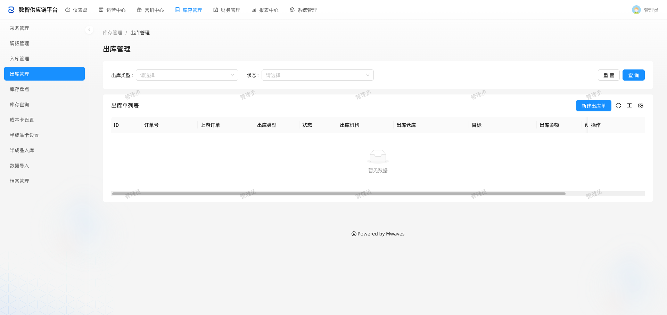Click the 管理员 user avatar
This screenshot has height=315, width=667.
click(x=636, y=10)
